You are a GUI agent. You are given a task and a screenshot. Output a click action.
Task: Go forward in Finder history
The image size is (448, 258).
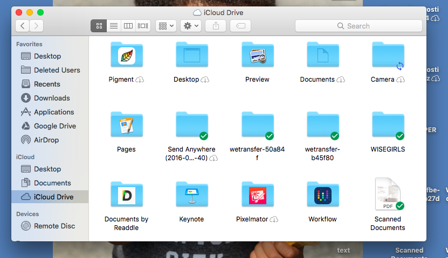pos(36,26)
